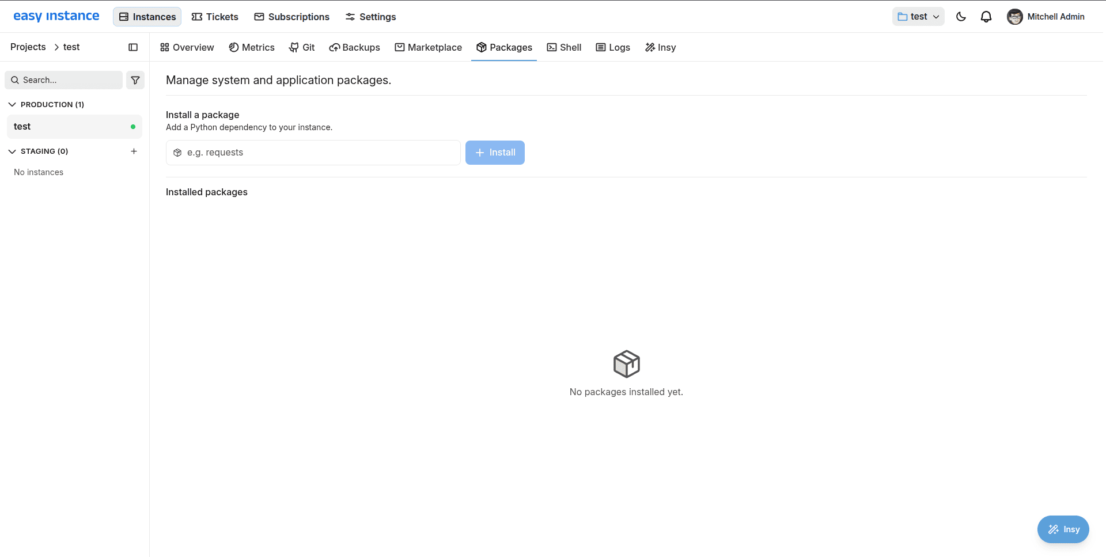Add a staging instance with plus
This screenshot has height=557, width=1106.
134,151
